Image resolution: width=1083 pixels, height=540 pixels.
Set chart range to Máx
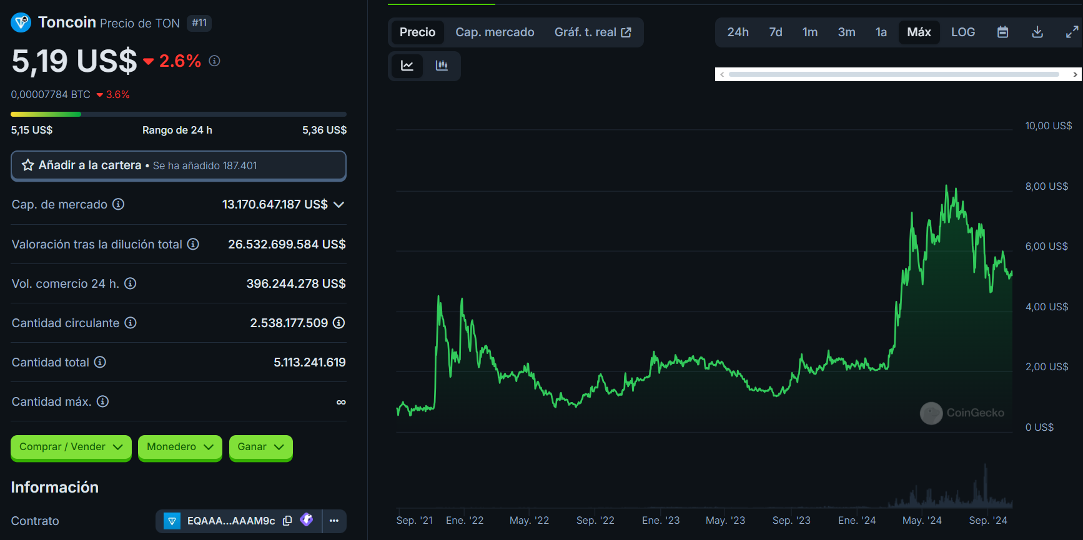[x=919, y=32]
